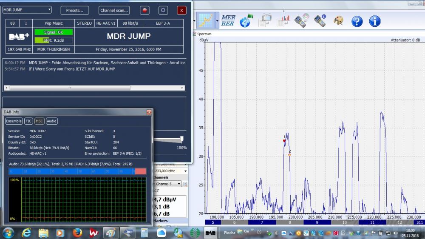Click the globe with flag icon
This screenshot has width=425, height=239.
[x=246, y=20]
